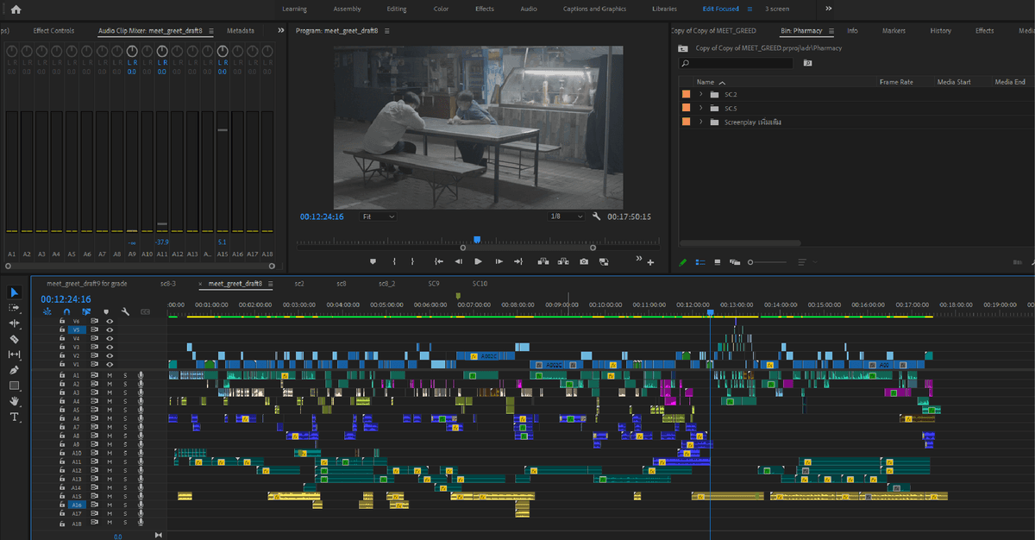Image resolution: width=1035 pixels, height=540 pixels.
Task: Open the Markers panel tab
Action: click(894, 31)
